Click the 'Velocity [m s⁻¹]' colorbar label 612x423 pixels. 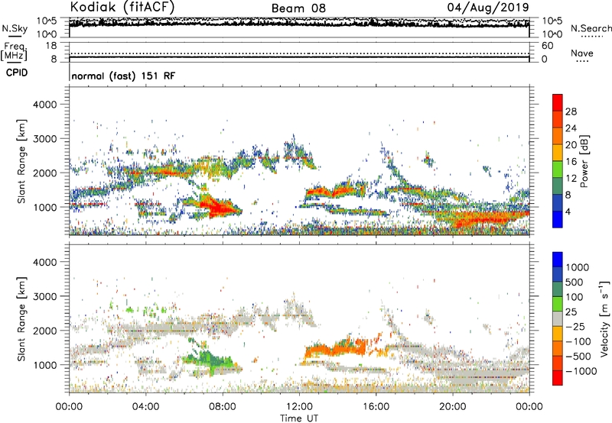coord(604,318)
